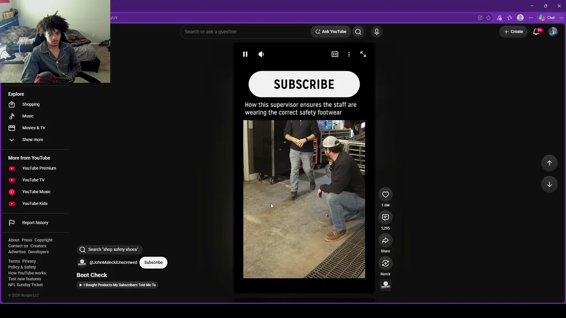Toggle closed captions with the CC icon
This screenshot has width=566, height=318.
click(x=335, y=54)
